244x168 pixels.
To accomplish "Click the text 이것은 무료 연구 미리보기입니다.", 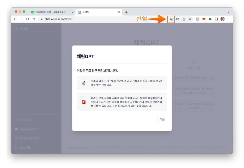I will click(x=97, y=70).
